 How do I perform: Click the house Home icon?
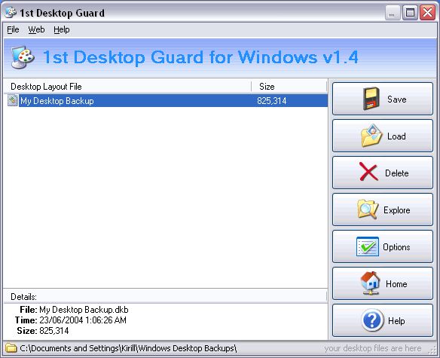click(371, 283)
